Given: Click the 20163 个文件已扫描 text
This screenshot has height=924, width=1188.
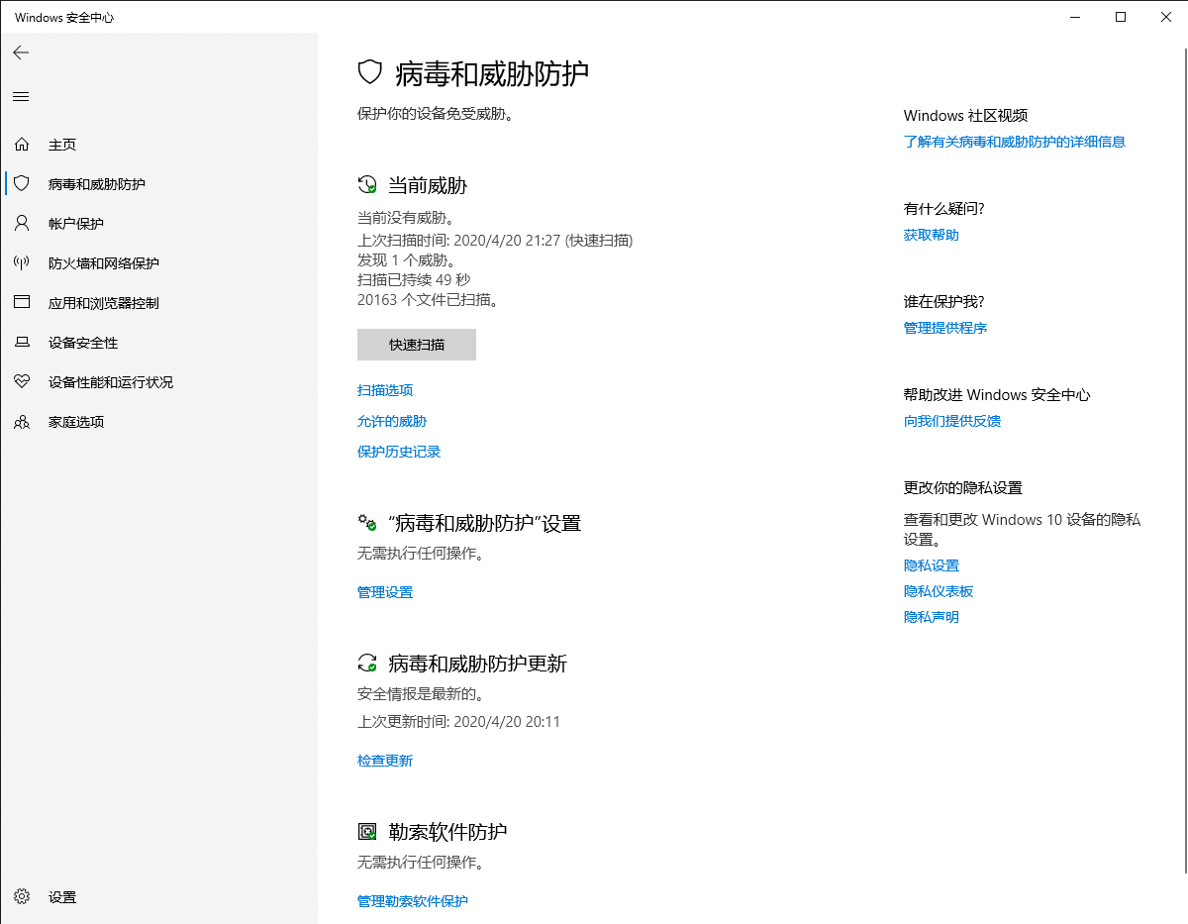Looking at the screenshot, I should pyautogui.click(x=429, y=299).
